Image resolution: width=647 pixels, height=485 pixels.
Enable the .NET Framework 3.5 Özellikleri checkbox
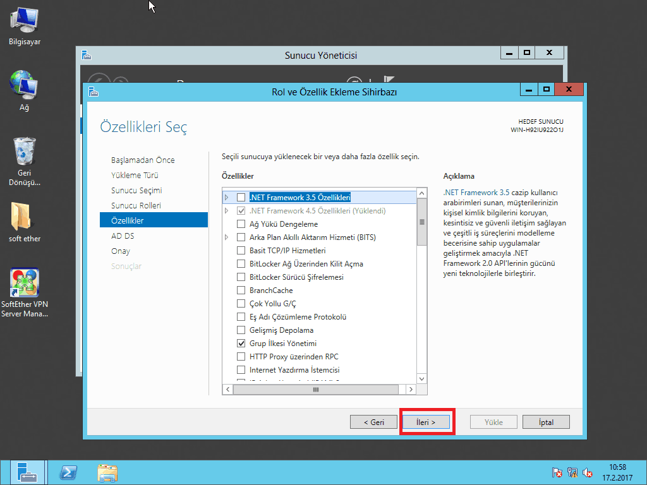point(241,198)
